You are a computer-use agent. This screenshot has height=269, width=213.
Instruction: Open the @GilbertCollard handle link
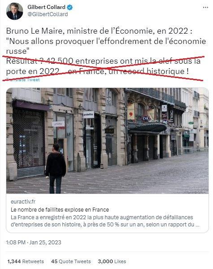[x=48, y=14]
